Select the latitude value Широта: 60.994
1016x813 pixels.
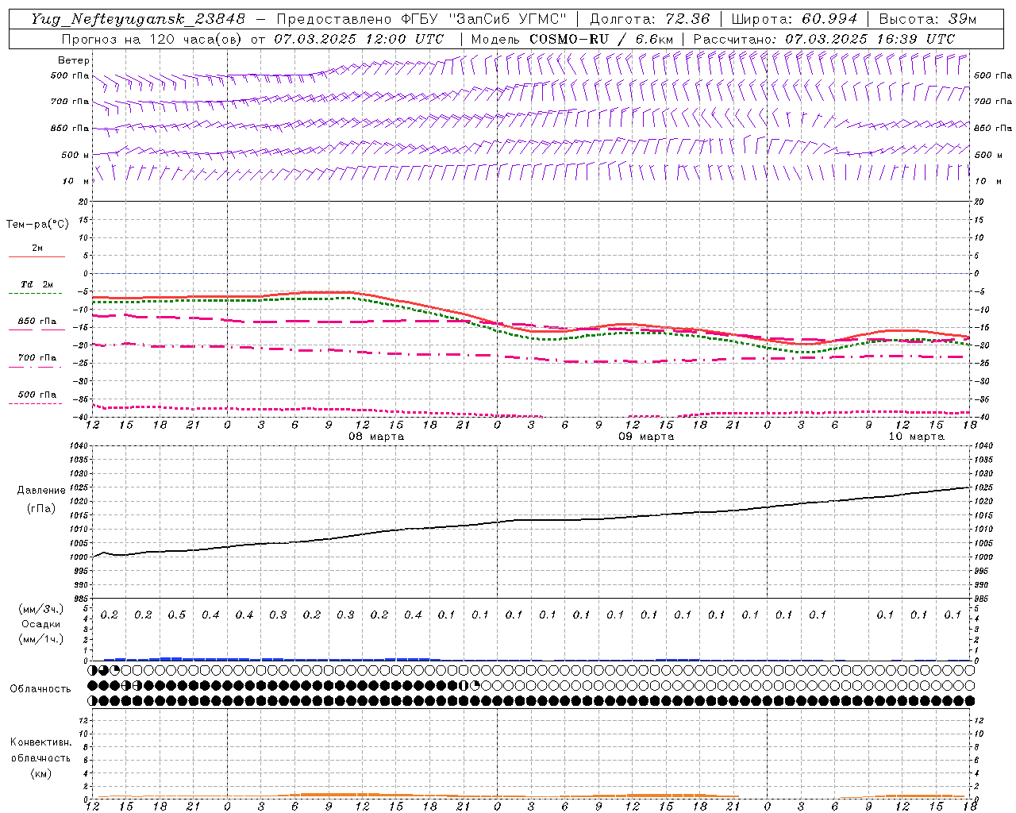pos(794,19)
